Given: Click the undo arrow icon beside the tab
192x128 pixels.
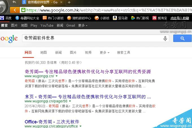Looking at the screenshot, I should point(14,2).
